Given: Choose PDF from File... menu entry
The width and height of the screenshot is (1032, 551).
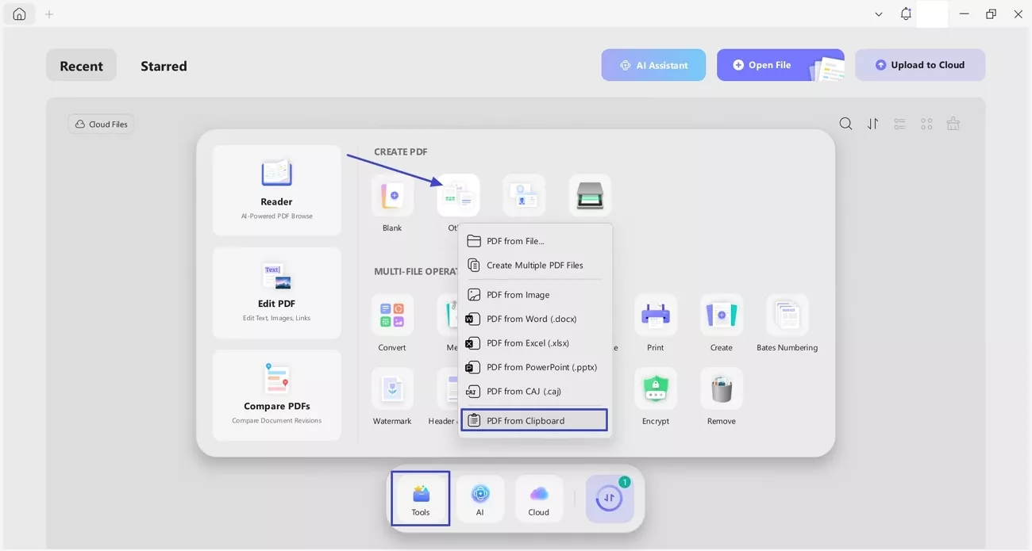Looking at the screenshot, I should click(x=534, y=241).
